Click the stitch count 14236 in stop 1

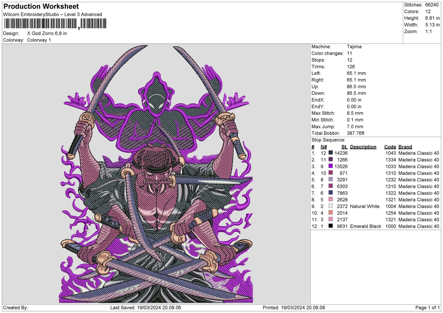tap(341, 153)
